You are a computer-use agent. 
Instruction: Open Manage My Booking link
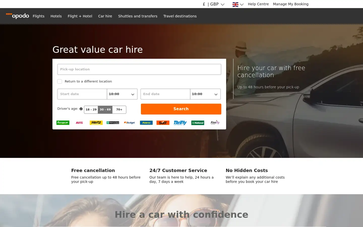click(291, 4)
